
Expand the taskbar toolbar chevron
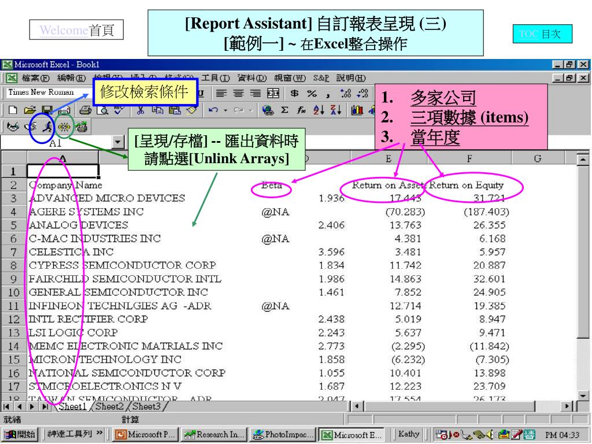(99, 433)
